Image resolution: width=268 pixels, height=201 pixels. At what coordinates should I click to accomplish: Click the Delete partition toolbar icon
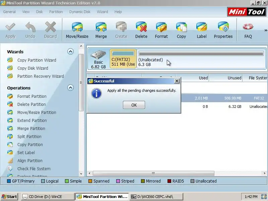click(x=141, y=27)
